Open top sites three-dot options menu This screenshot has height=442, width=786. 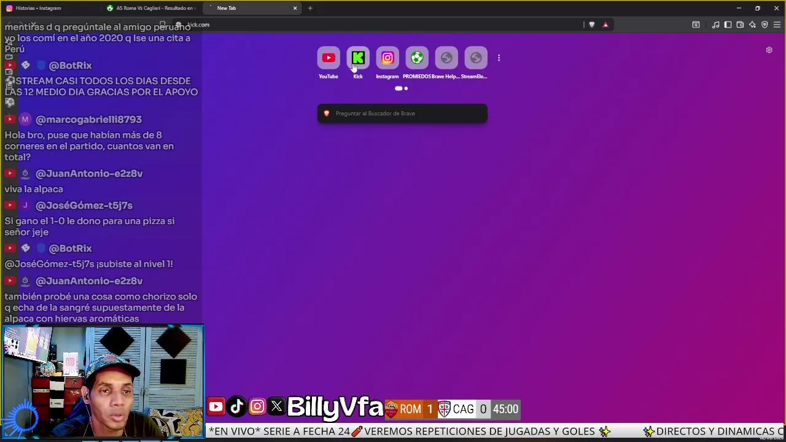point(499,58)
